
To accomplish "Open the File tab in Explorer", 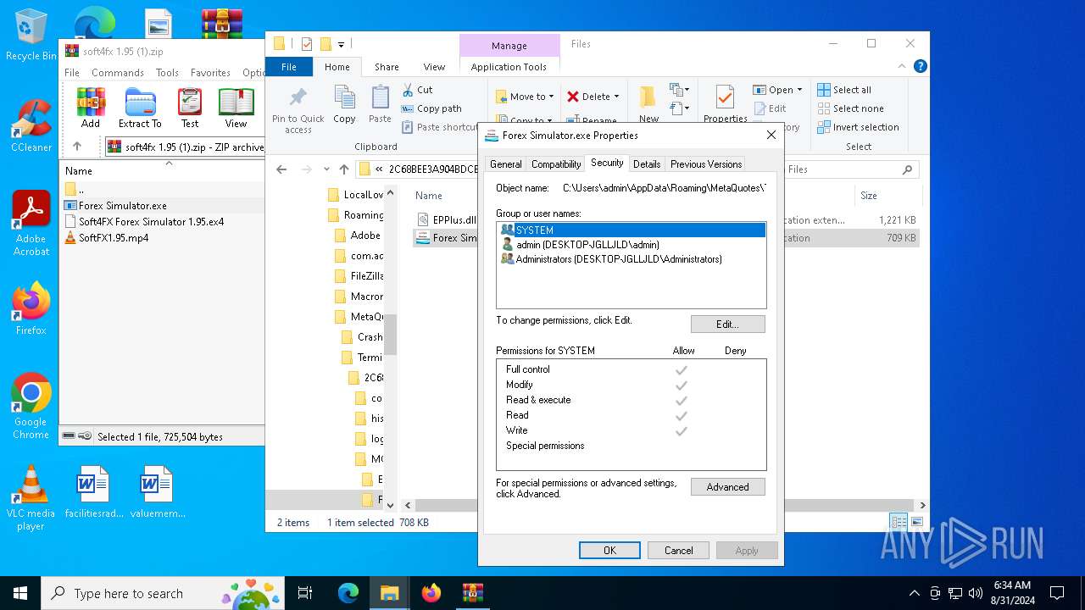I will (289, 67).
